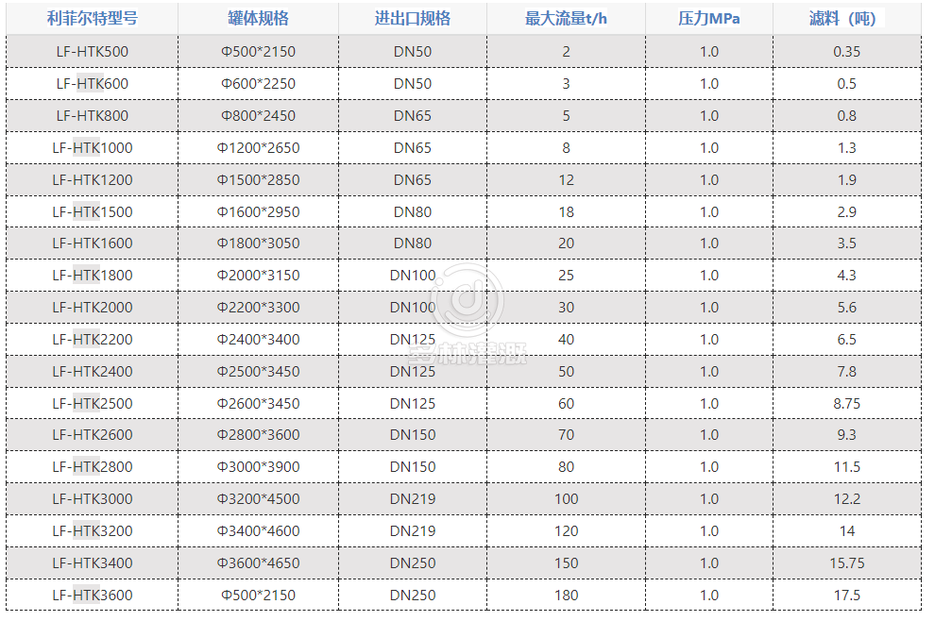Click the 15.75 filter material cell
This screenshot has height=621, width=935.
pyautogui.click(x=846, y=562)
